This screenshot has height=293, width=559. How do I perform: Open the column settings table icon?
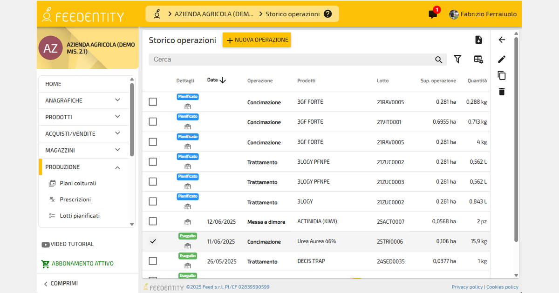(x=478, y=60)
